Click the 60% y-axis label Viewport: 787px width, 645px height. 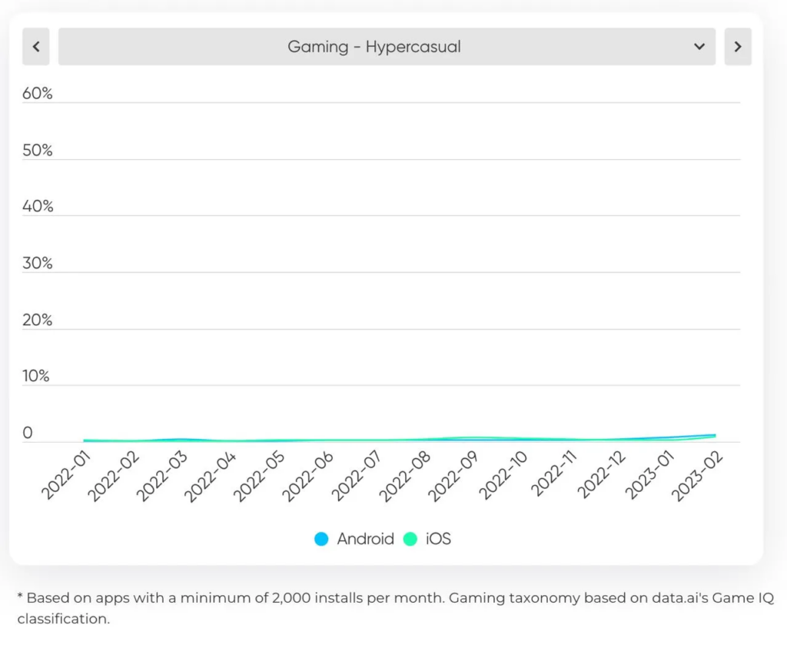pos(38,94)
